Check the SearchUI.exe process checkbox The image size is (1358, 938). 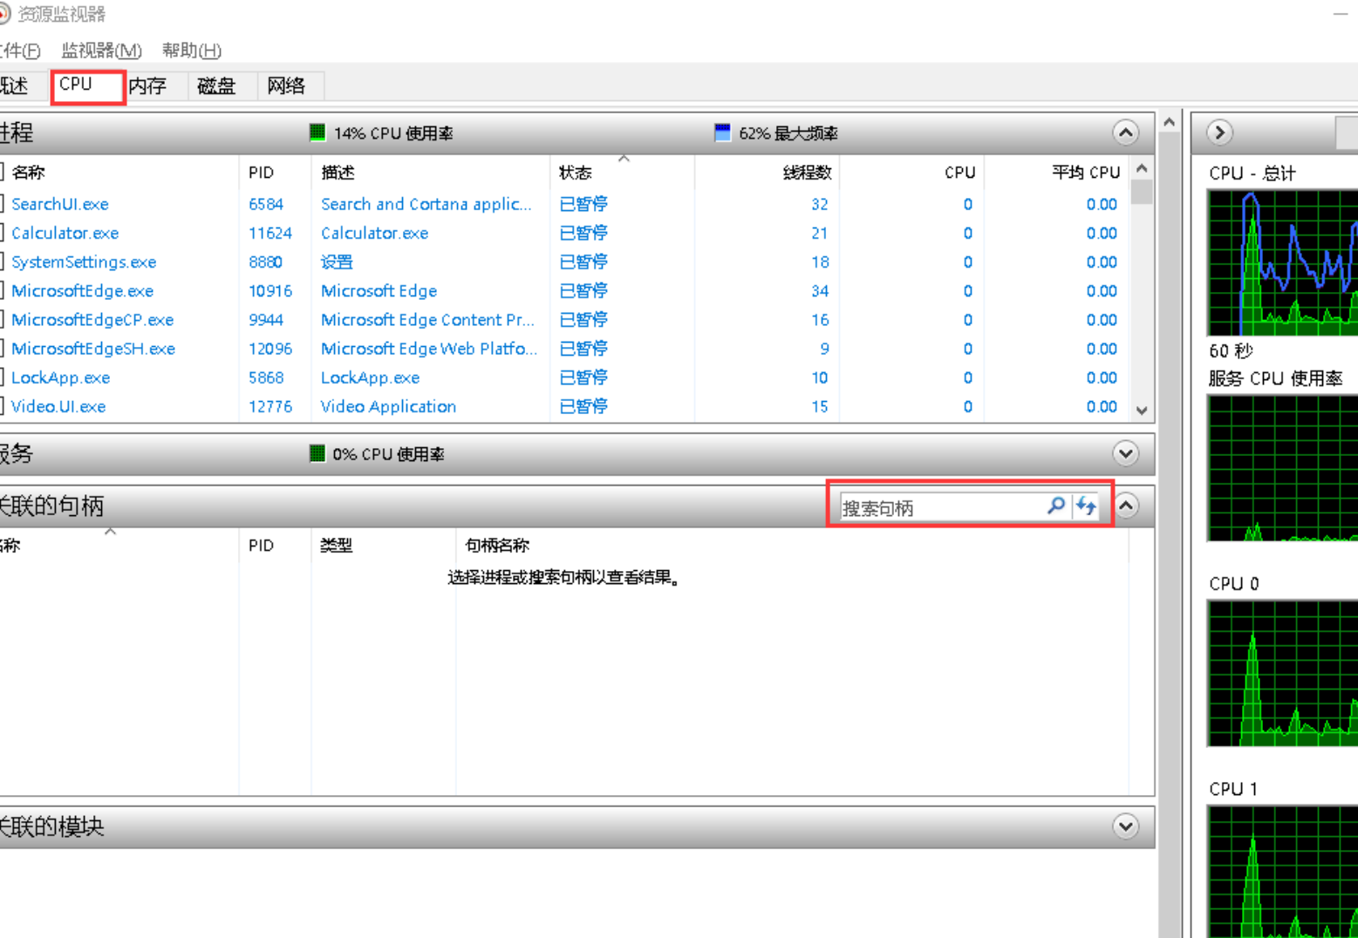point(3,204)
